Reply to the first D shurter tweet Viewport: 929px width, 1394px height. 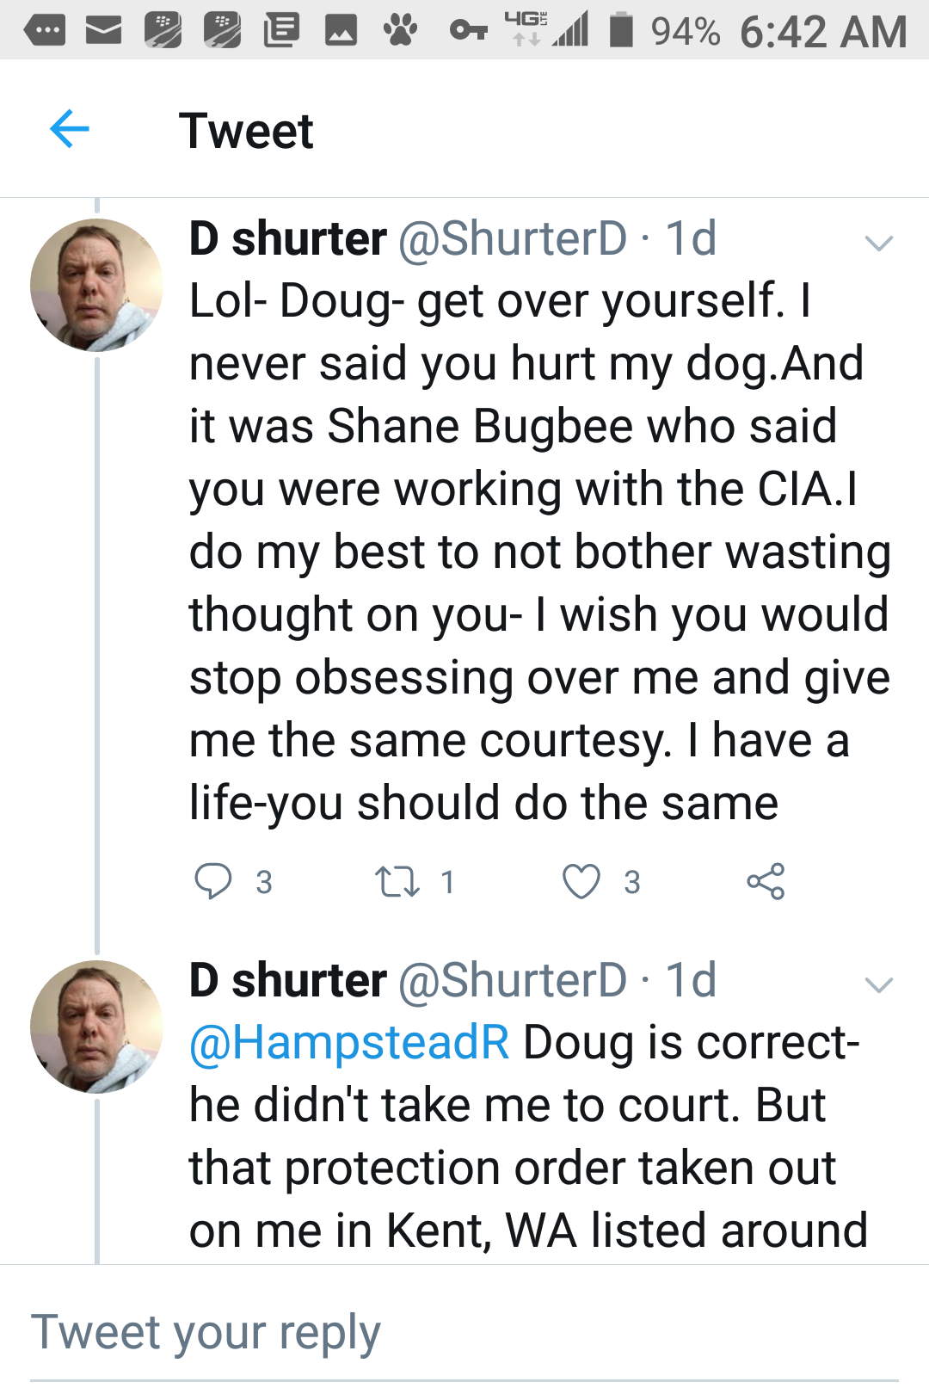[213, 881]
